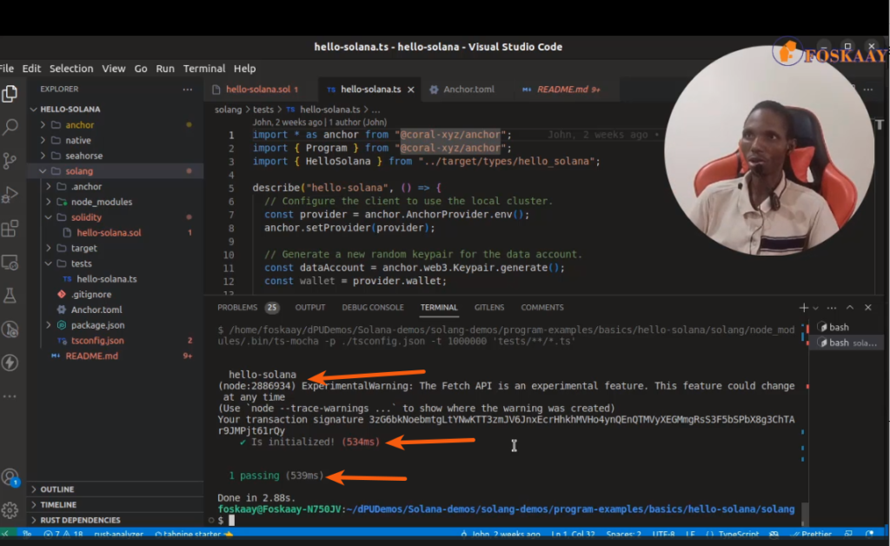
Task: Open terminal panel more actions
Action: tap(832, 308)
